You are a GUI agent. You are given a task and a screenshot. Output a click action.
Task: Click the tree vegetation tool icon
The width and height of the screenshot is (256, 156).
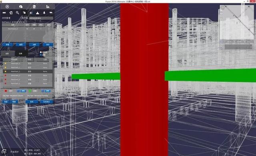(44, 12)
